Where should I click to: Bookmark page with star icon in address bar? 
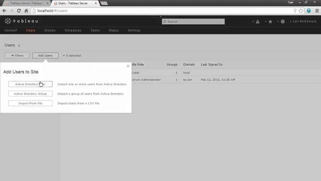[x=301, y=11]
